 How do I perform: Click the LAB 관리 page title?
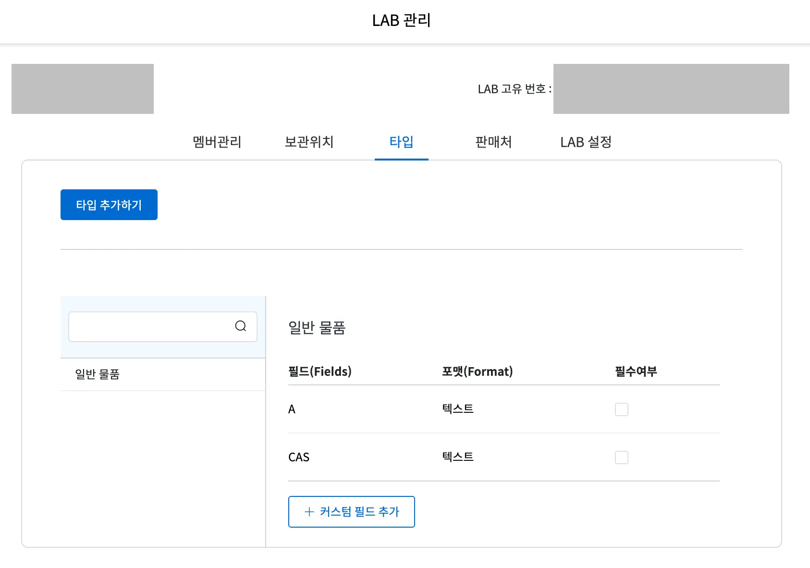click(x=401, y=21)
